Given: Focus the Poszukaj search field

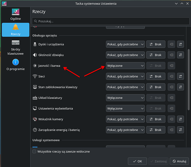Looking at the screenshot, I should coord(111,21).
